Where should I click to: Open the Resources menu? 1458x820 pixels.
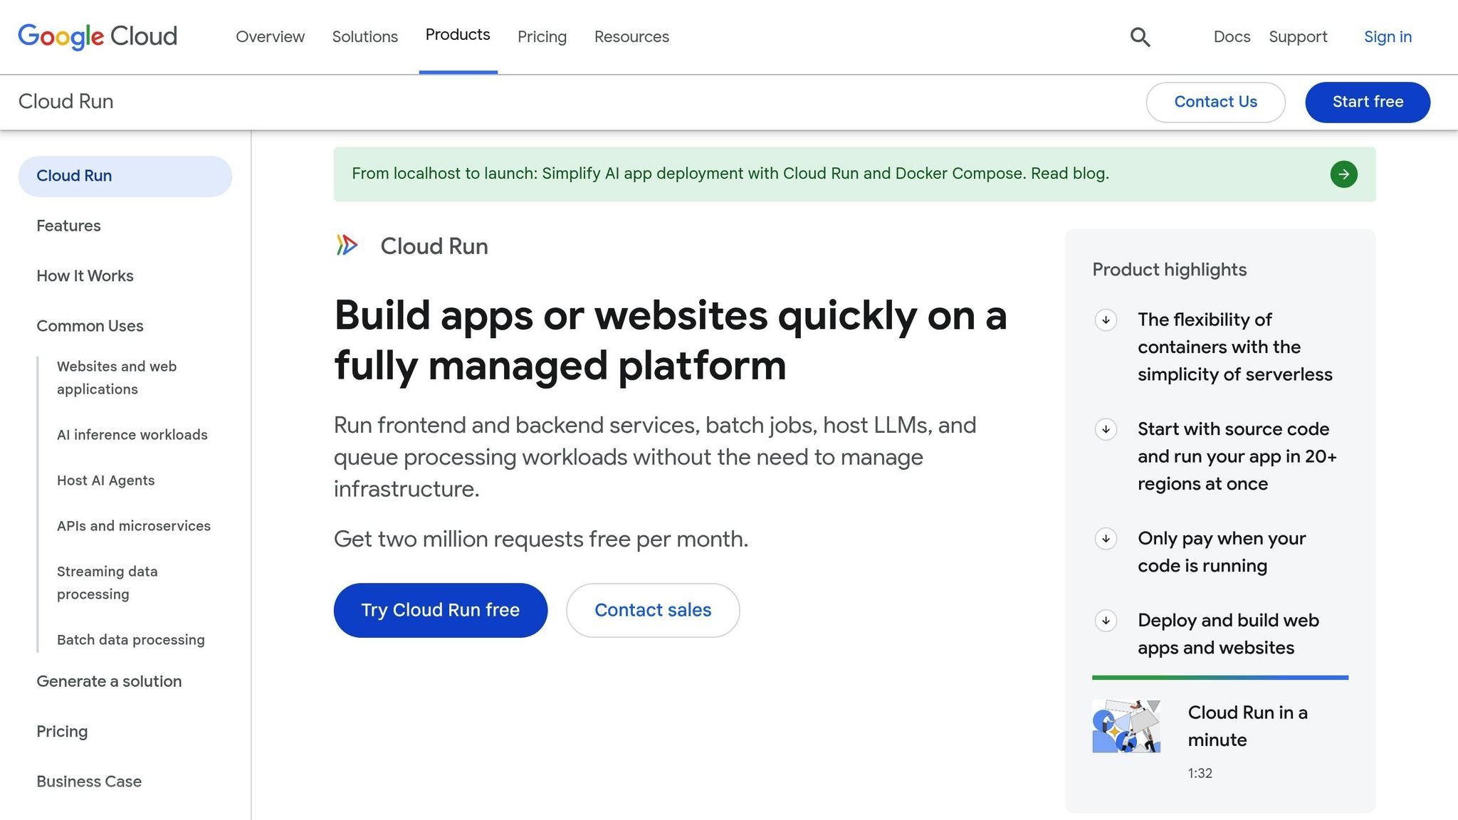click(x=631, y=37)
